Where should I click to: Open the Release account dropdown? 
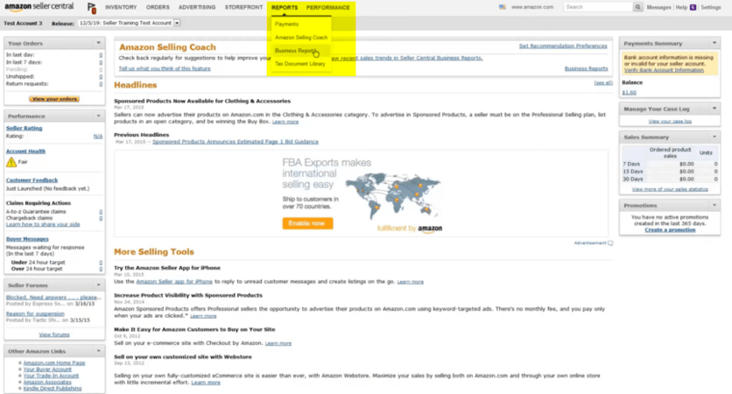click(x=177, y=23)
